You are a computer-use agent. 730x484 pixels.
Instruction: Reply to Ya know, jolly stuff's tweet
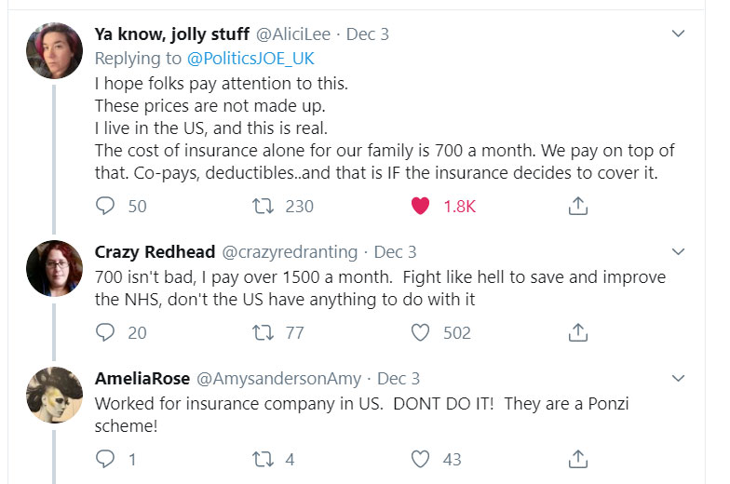tap(106, 207)
